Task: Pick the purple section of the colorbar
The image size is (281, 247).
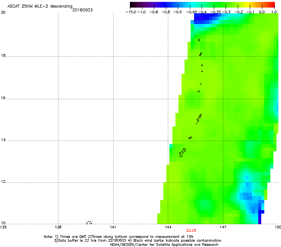Action: click(150, 5)
